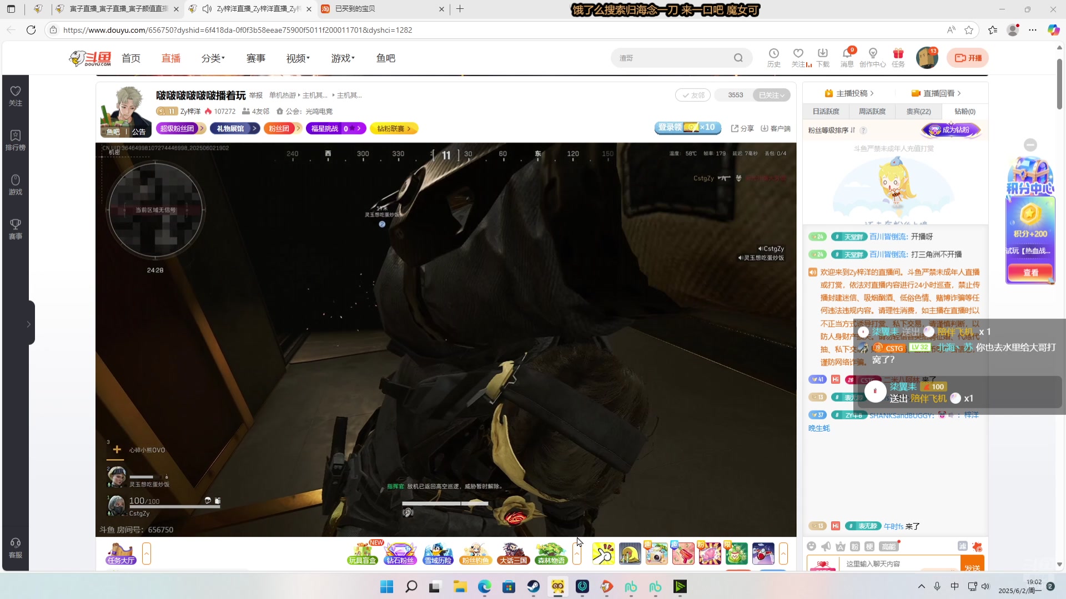Open the emoji picker in chat
Screen dimensions: 1066x599
[812, 546]
